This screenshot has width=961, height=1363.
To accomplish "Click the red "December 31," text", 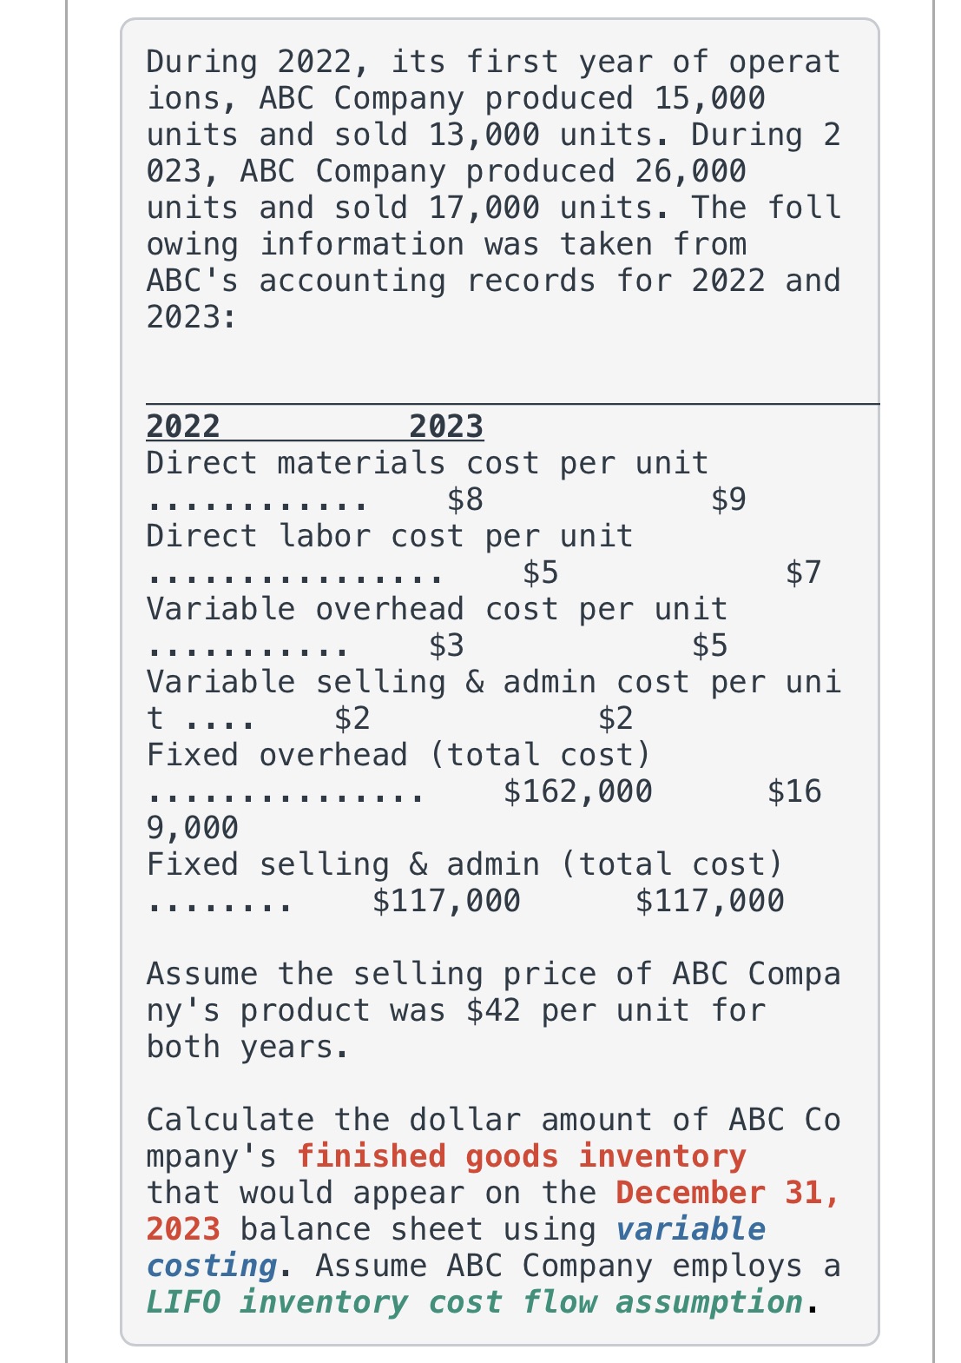I will click(x=727, y=1193).
